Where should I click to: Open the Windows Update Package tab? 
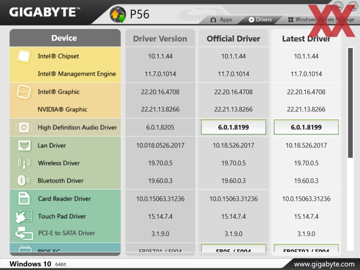(321, 20)
